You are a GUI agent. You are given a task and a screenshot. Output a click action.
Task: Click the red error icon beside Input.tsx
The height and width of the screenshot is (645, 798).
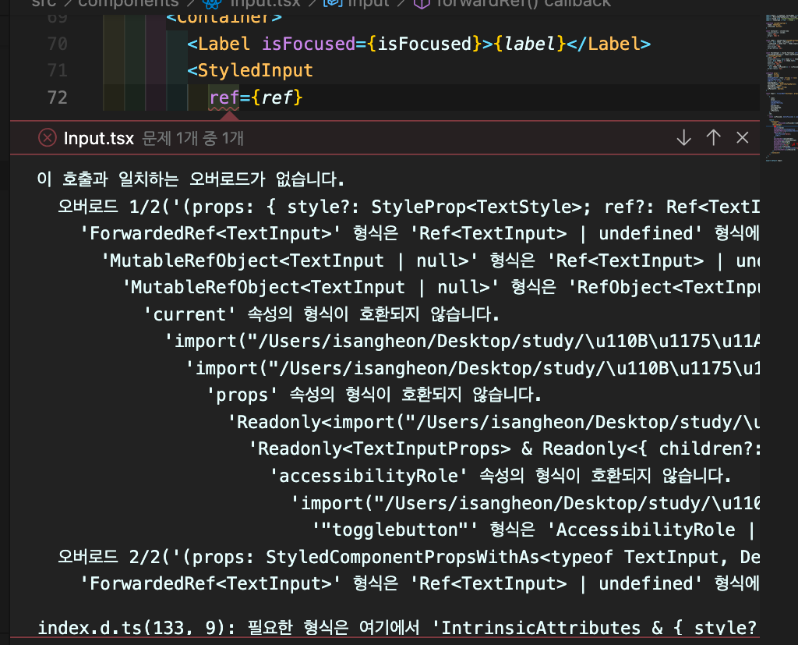pos(48,137)
